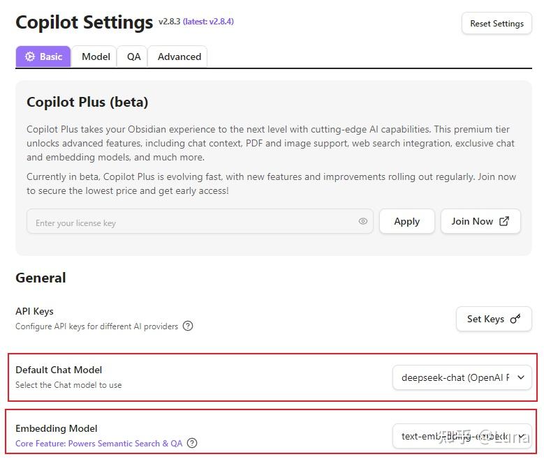
Task: Click the help icon next to Semantic Search & QA
Action: [x=192, y=443]
